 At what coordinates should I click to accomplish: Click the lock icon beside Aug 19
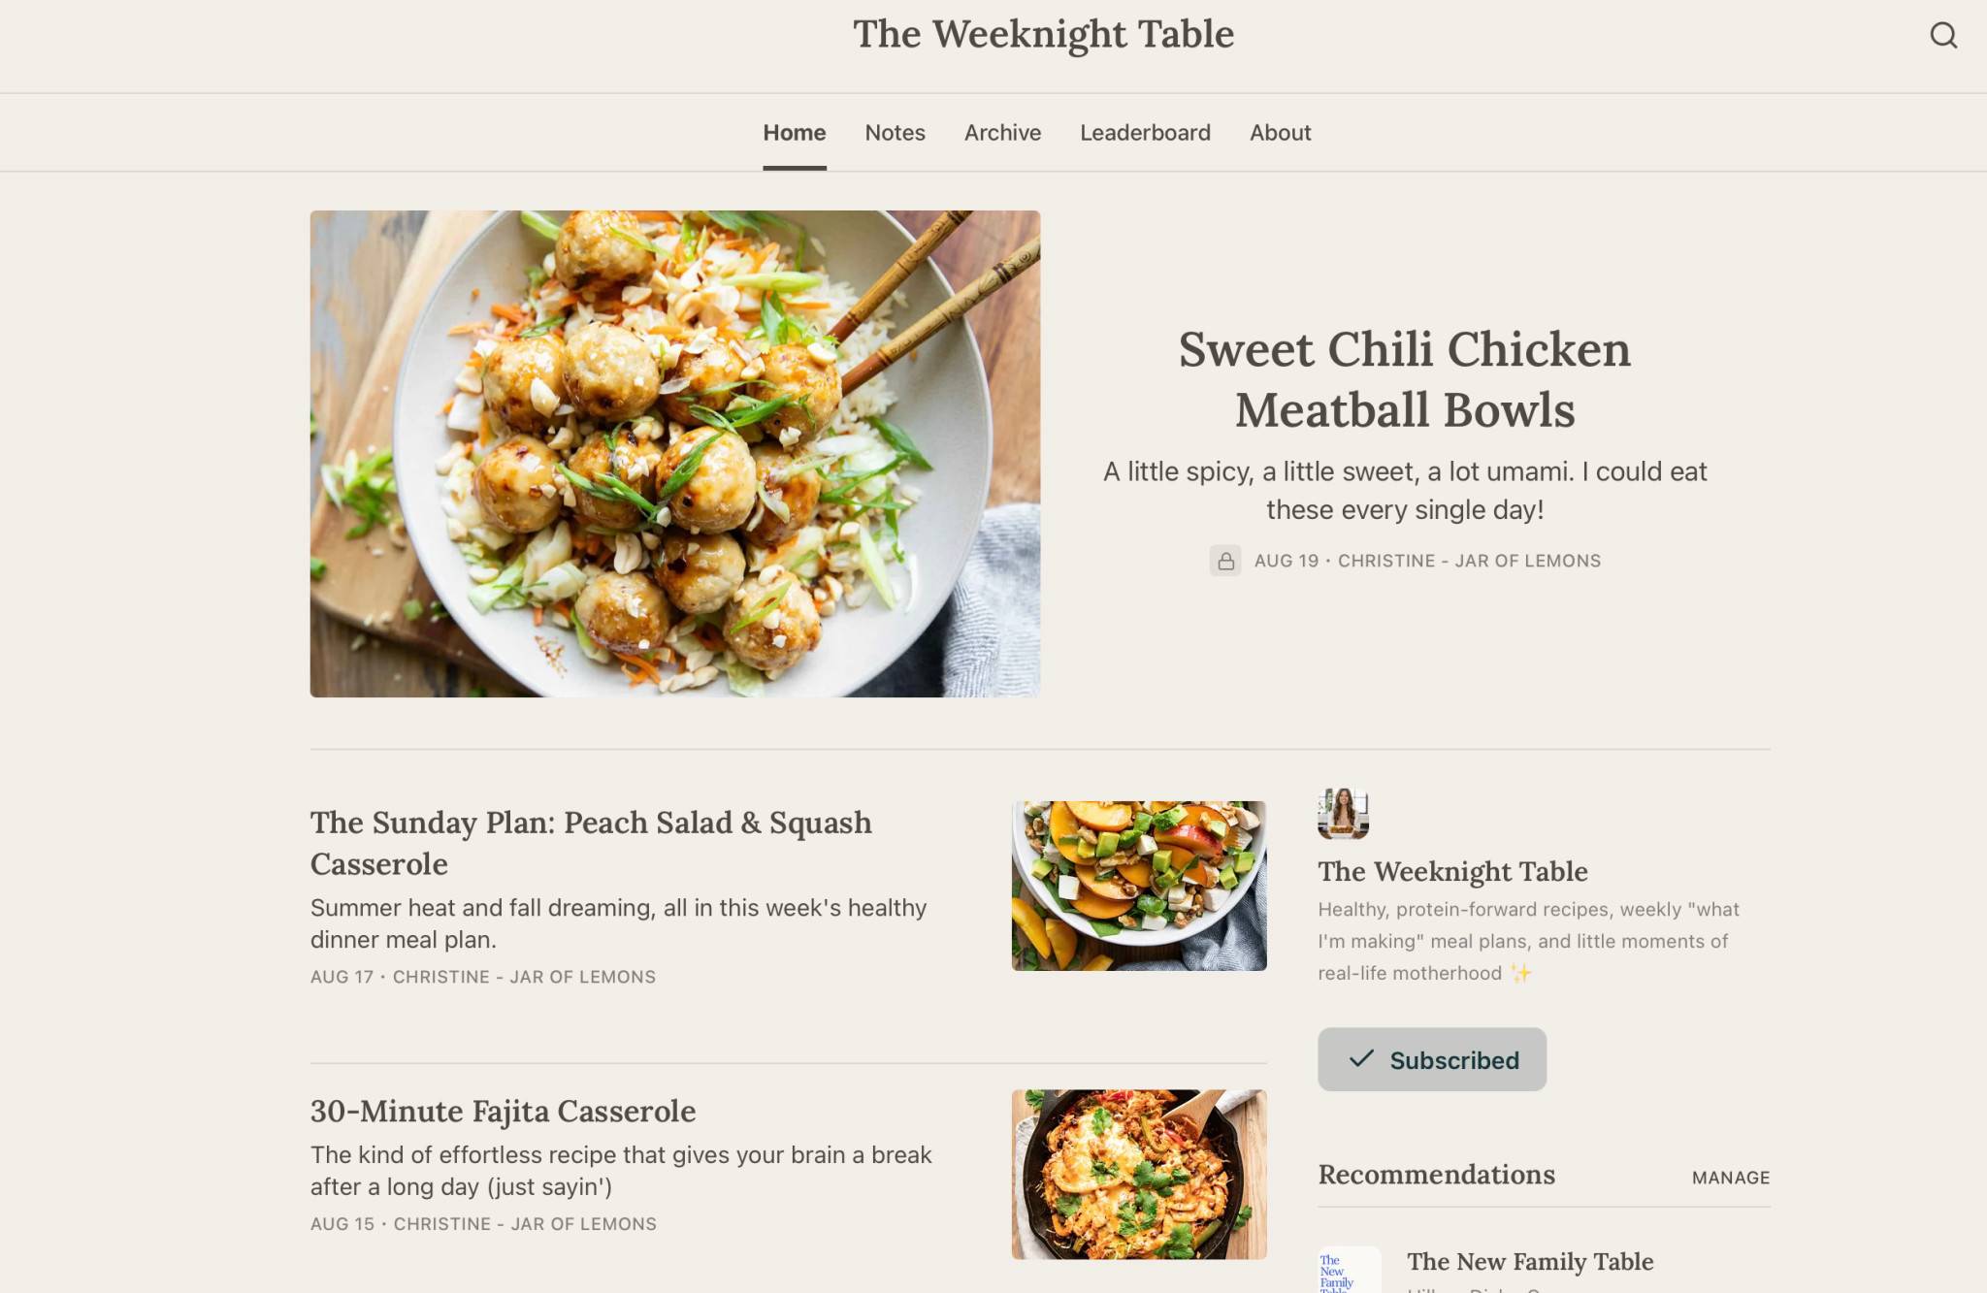(1225, 561)
